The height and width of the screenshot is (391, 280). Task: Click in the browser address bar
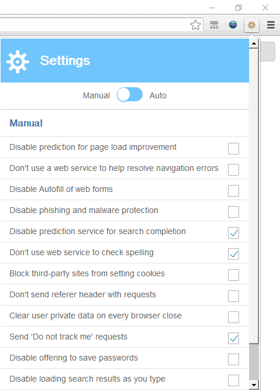(x=95, y=25)
